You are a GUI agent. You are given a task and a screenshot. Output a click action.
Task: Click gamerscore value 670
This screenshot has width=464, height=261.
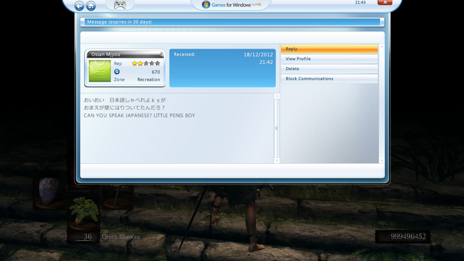click(x=156, y=72)
